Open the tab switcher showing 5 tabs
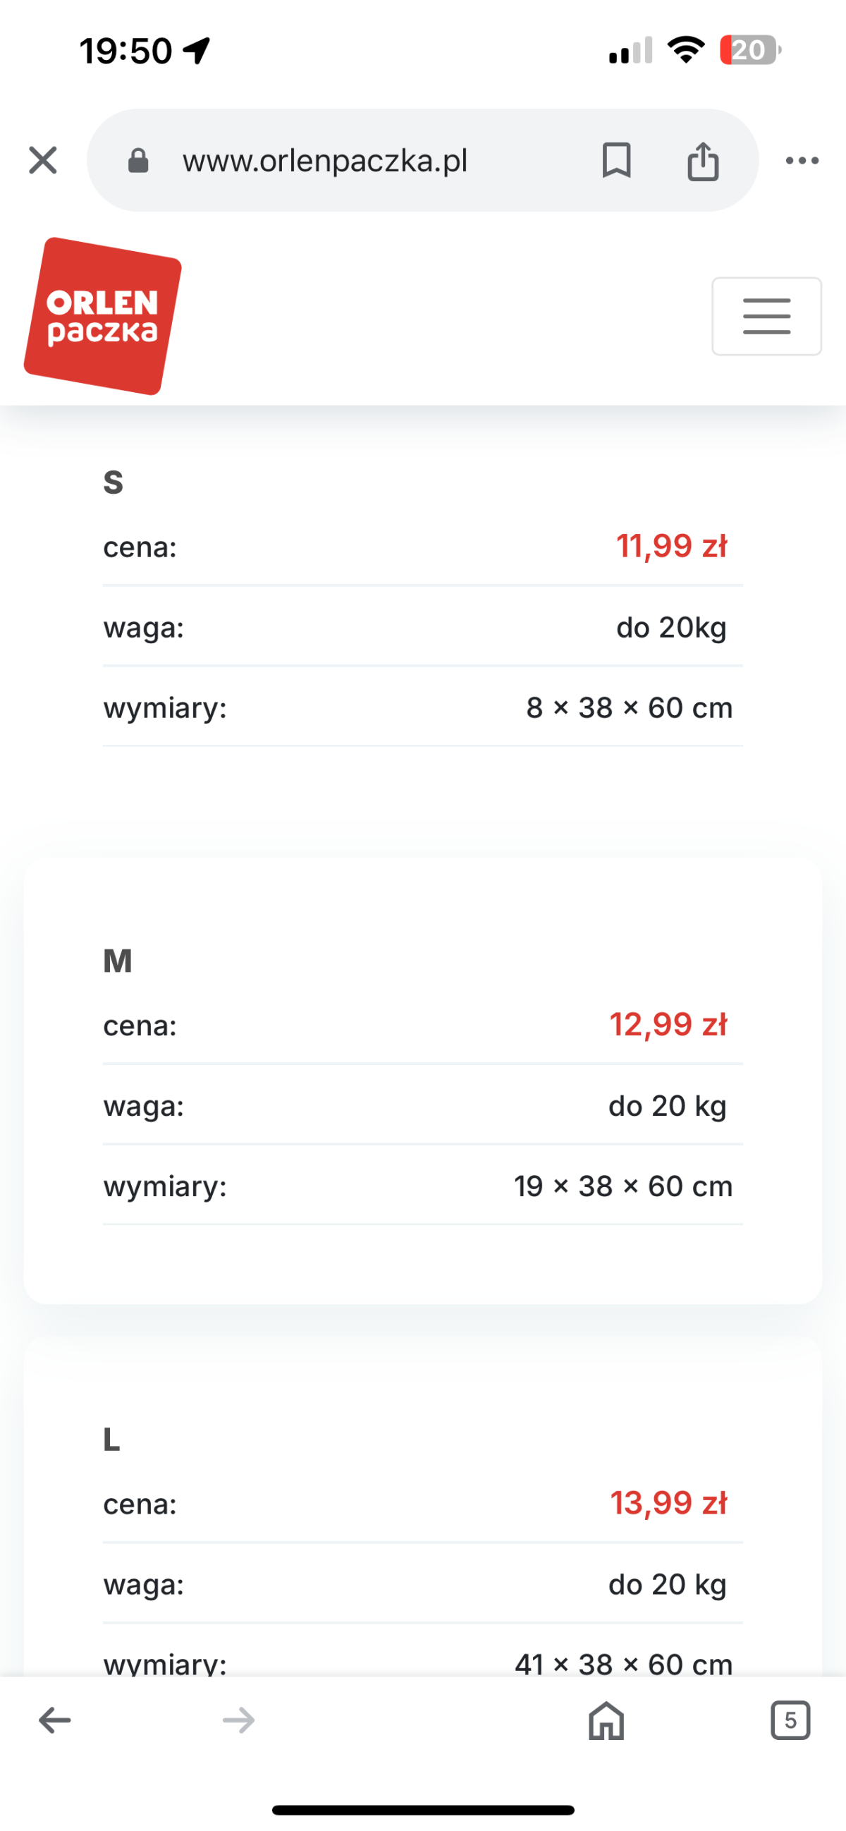Viewport: 846px width, 1831px height. (x=790, y=1720)
